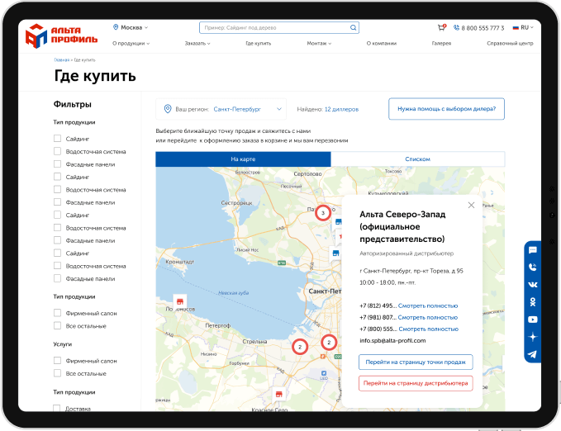Click the search magnifier icon
The width and height of the screenshot is (561, 431).
[353, 27]
